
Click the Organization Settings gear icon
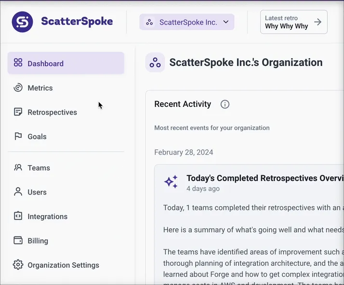[x=18, y=265]
